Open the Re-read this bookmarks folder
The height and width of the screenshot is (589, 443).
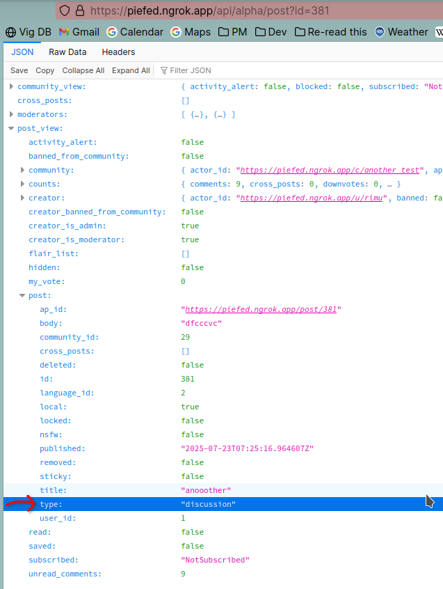click(x=331, y=32)
